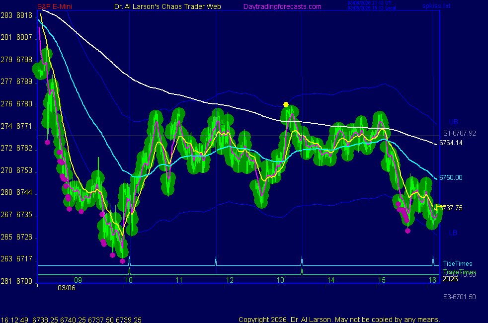Click the S1-6767.92 support level label
Image resolution: width=488 pixels, height=323 pixels.
pos(459,133)
